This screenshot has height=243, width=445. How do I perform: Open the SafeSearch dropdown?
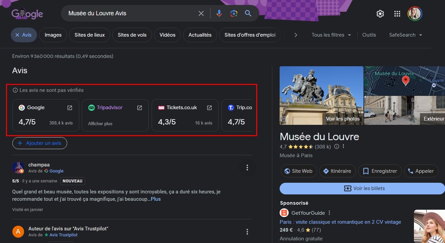[405, 35]
